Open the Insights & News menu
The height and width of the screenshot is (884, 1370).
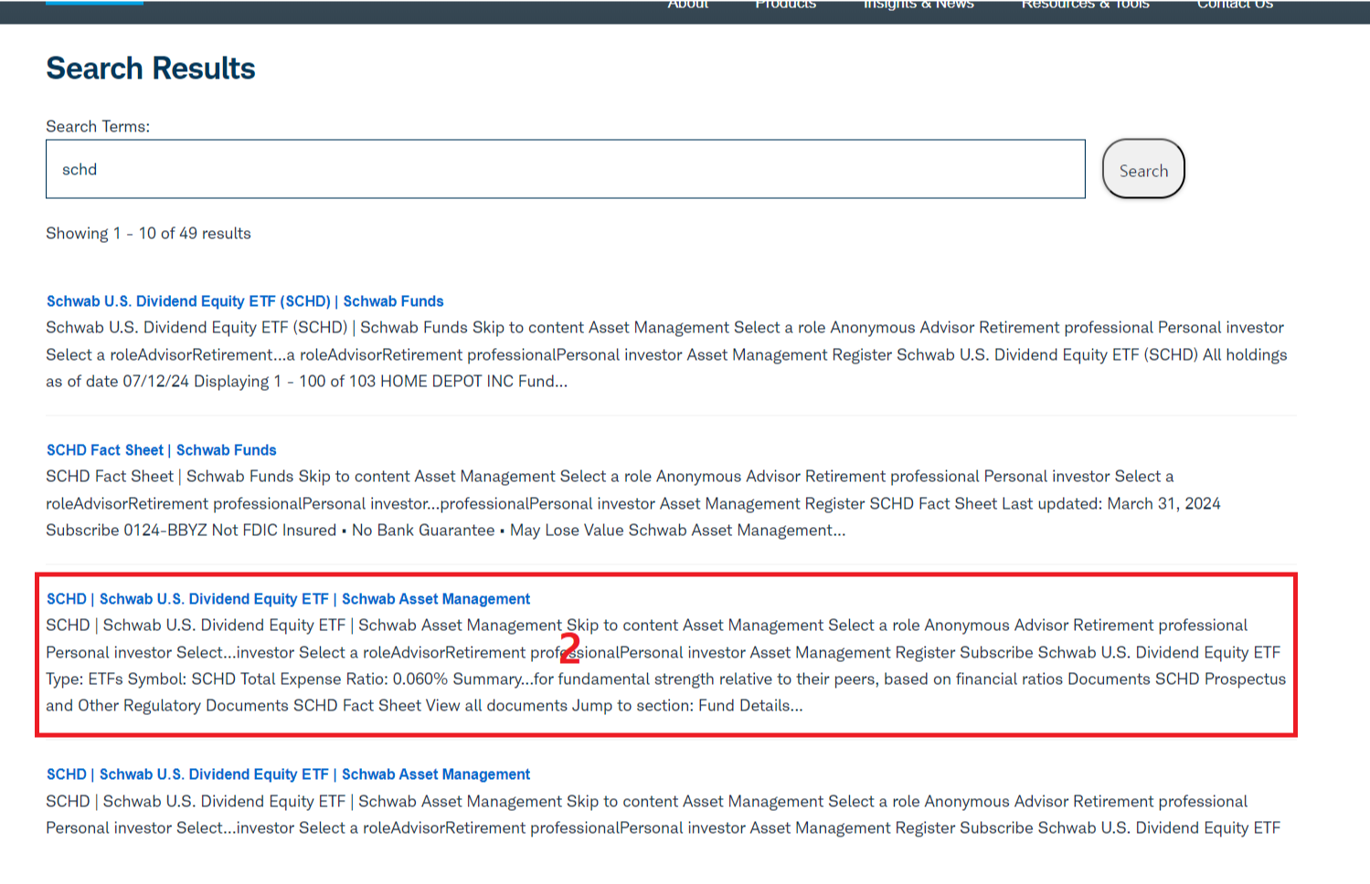[919, 5]
